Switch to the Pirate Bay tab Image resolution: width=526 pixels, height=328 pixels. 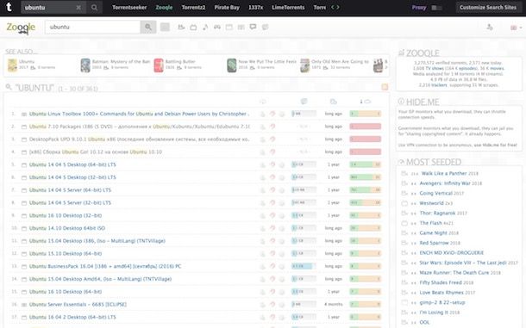(227, 8)
